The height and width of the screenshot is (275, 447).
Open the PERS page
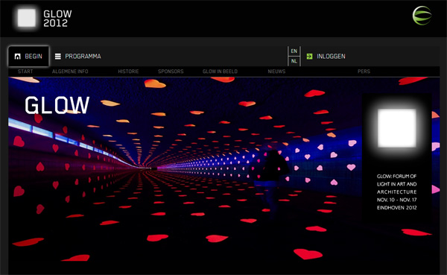coord(364,72)
